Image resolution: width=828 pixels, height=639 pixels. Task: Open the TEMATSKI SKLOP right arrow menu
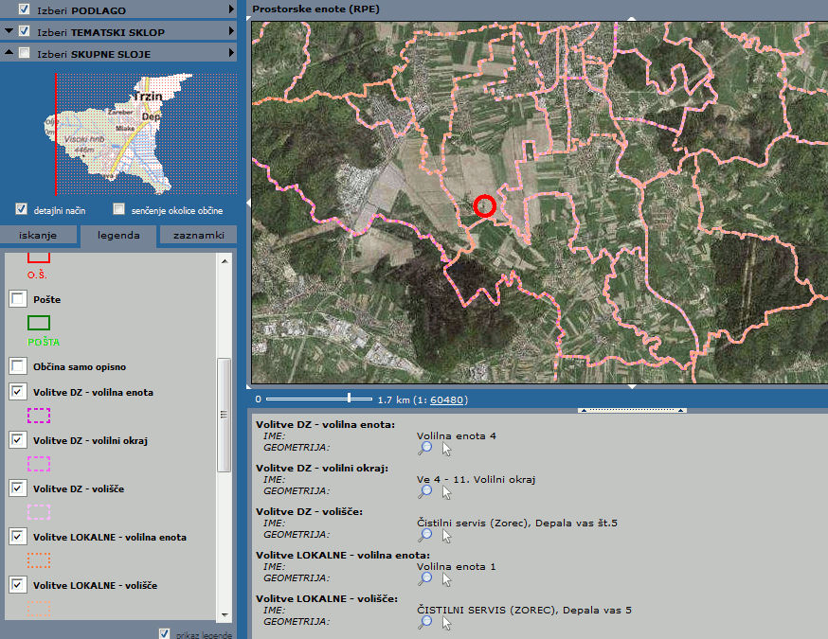pos(231,31)
